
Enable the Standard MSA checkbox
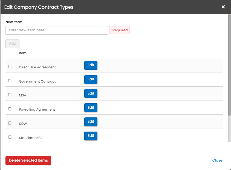pyautogui.click(x=10, y=137)
